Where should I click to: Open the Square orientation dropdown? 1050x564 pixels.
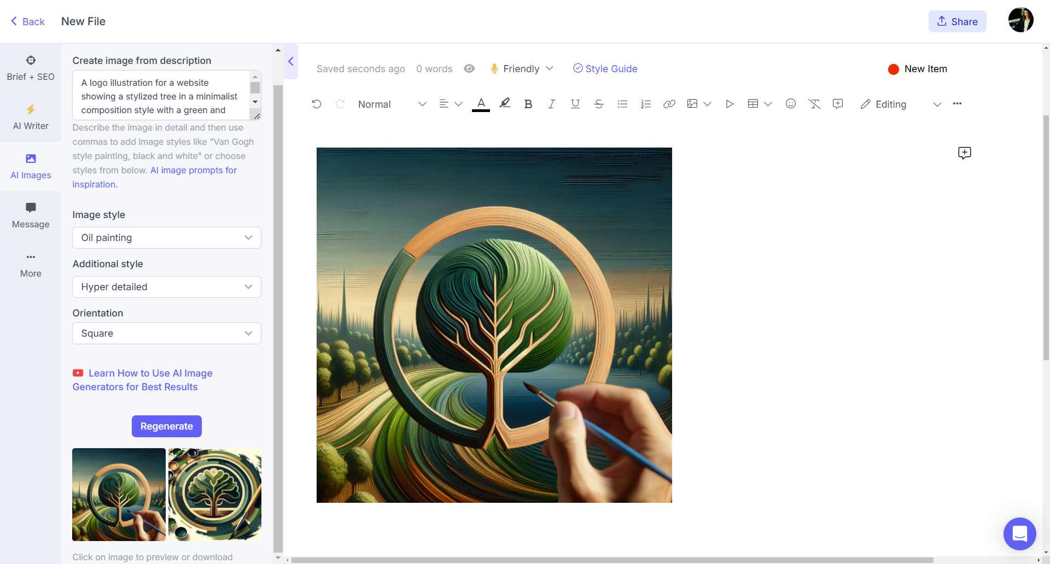coord(167,333)
